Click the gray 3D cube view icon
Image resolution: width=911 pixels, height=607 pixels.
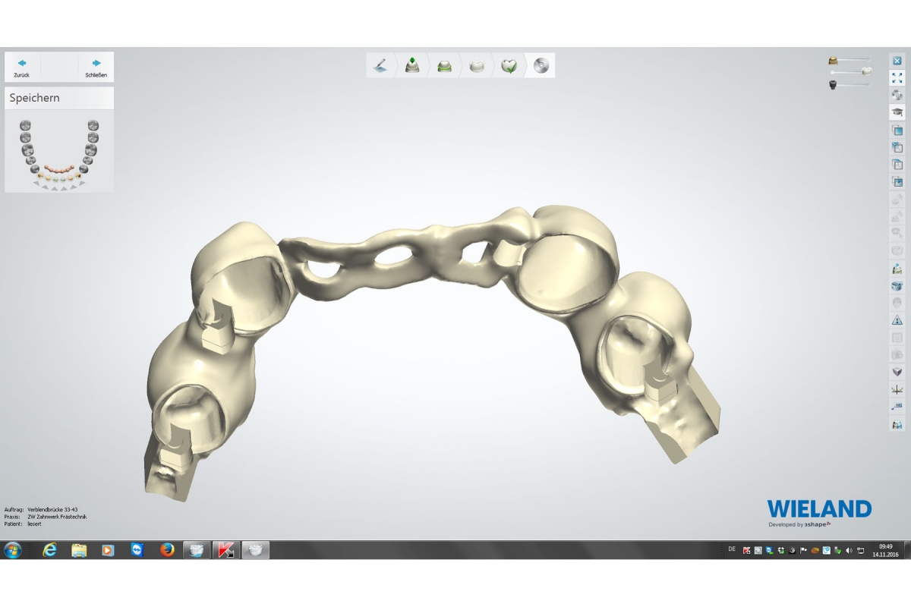point(897,372)
